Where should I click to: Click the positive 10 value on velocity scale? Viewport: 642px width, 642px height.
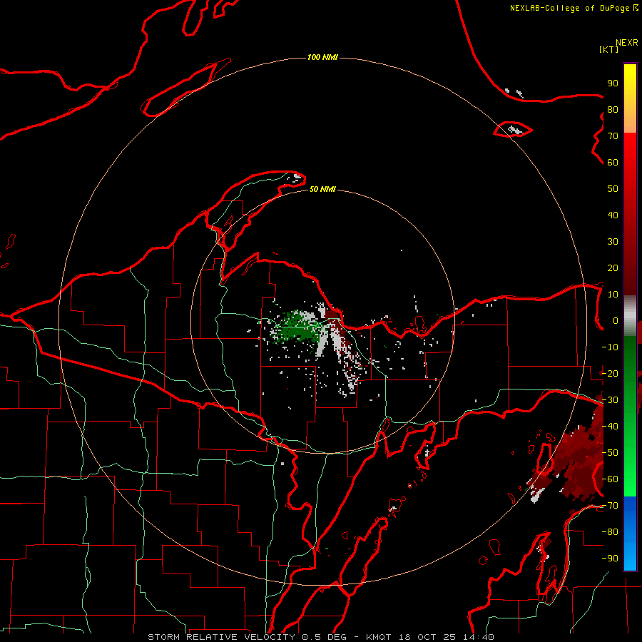coord(613,295)
